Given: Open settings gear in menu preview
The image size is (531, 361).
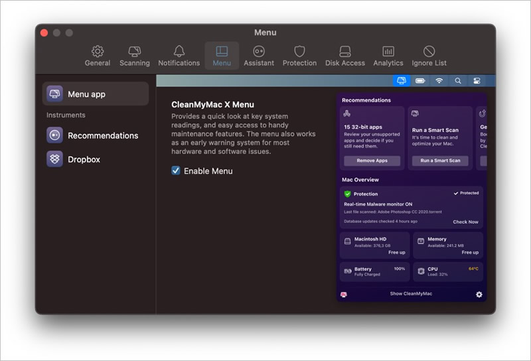Looking at the screenshot, I should pos(479,294).
